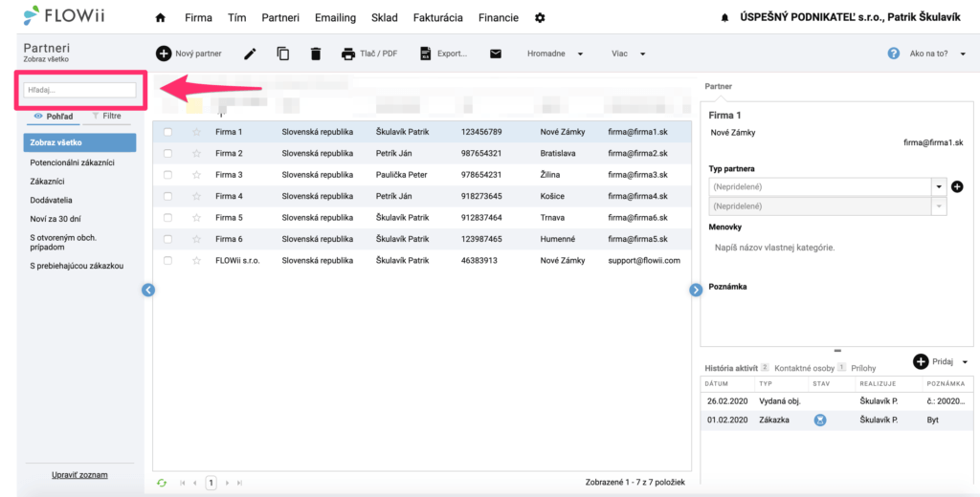This screenshot has height=497, width=980.
Task: Expand the Hromadne dropdown
Action: tap(556, 54)
